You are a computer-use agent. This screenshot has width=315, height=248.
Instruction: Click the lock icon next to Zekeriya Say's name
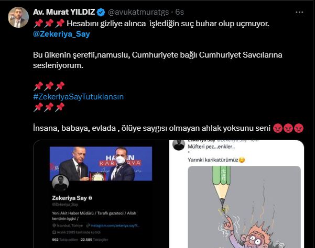tap(90, 198)
